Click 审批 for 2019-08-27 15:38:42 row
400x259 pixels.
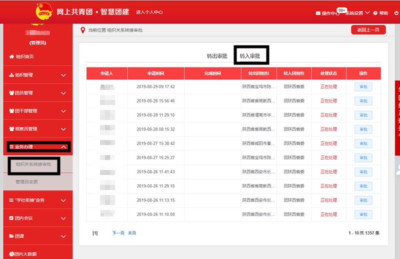click(x=363, y=143)
